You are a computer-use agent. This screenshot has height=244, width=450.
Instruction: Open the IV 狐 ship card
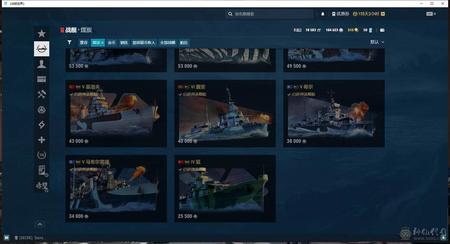(225, 188)
